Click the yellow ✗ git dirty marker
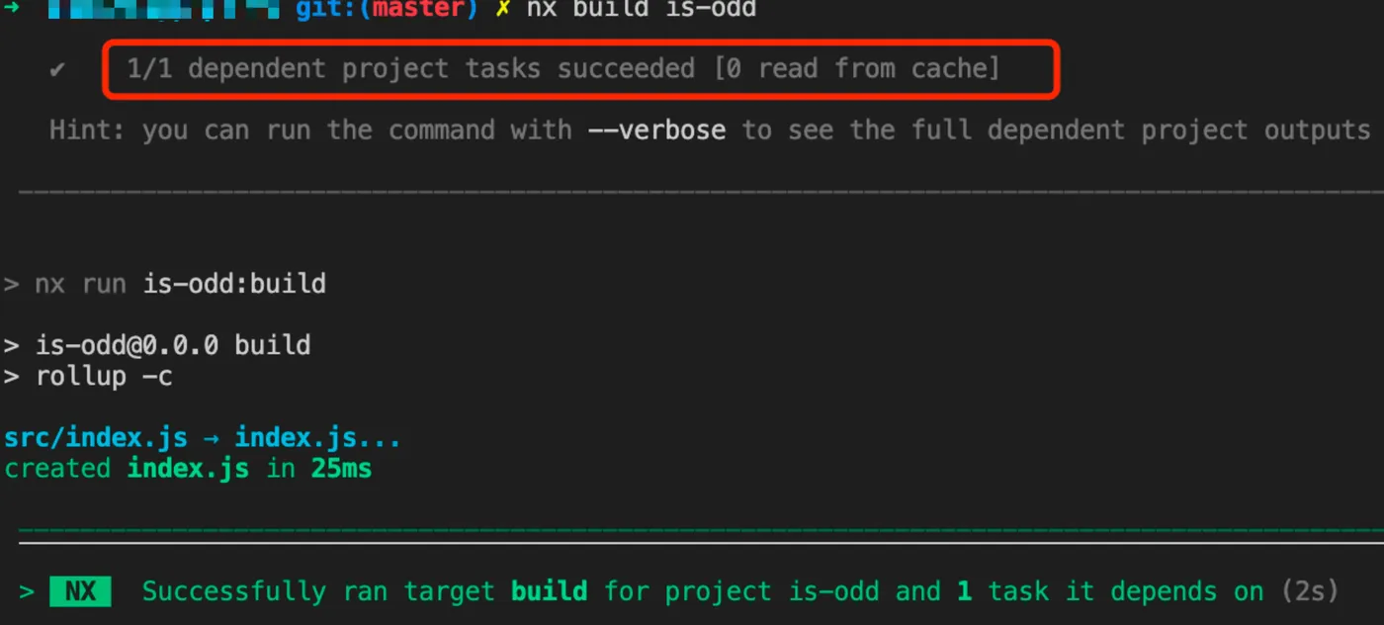1384x625 pixels. (502, 9)
